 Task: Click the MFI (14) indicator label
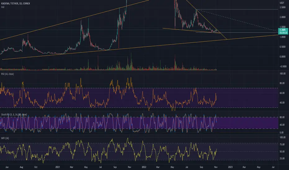point(5,138)
